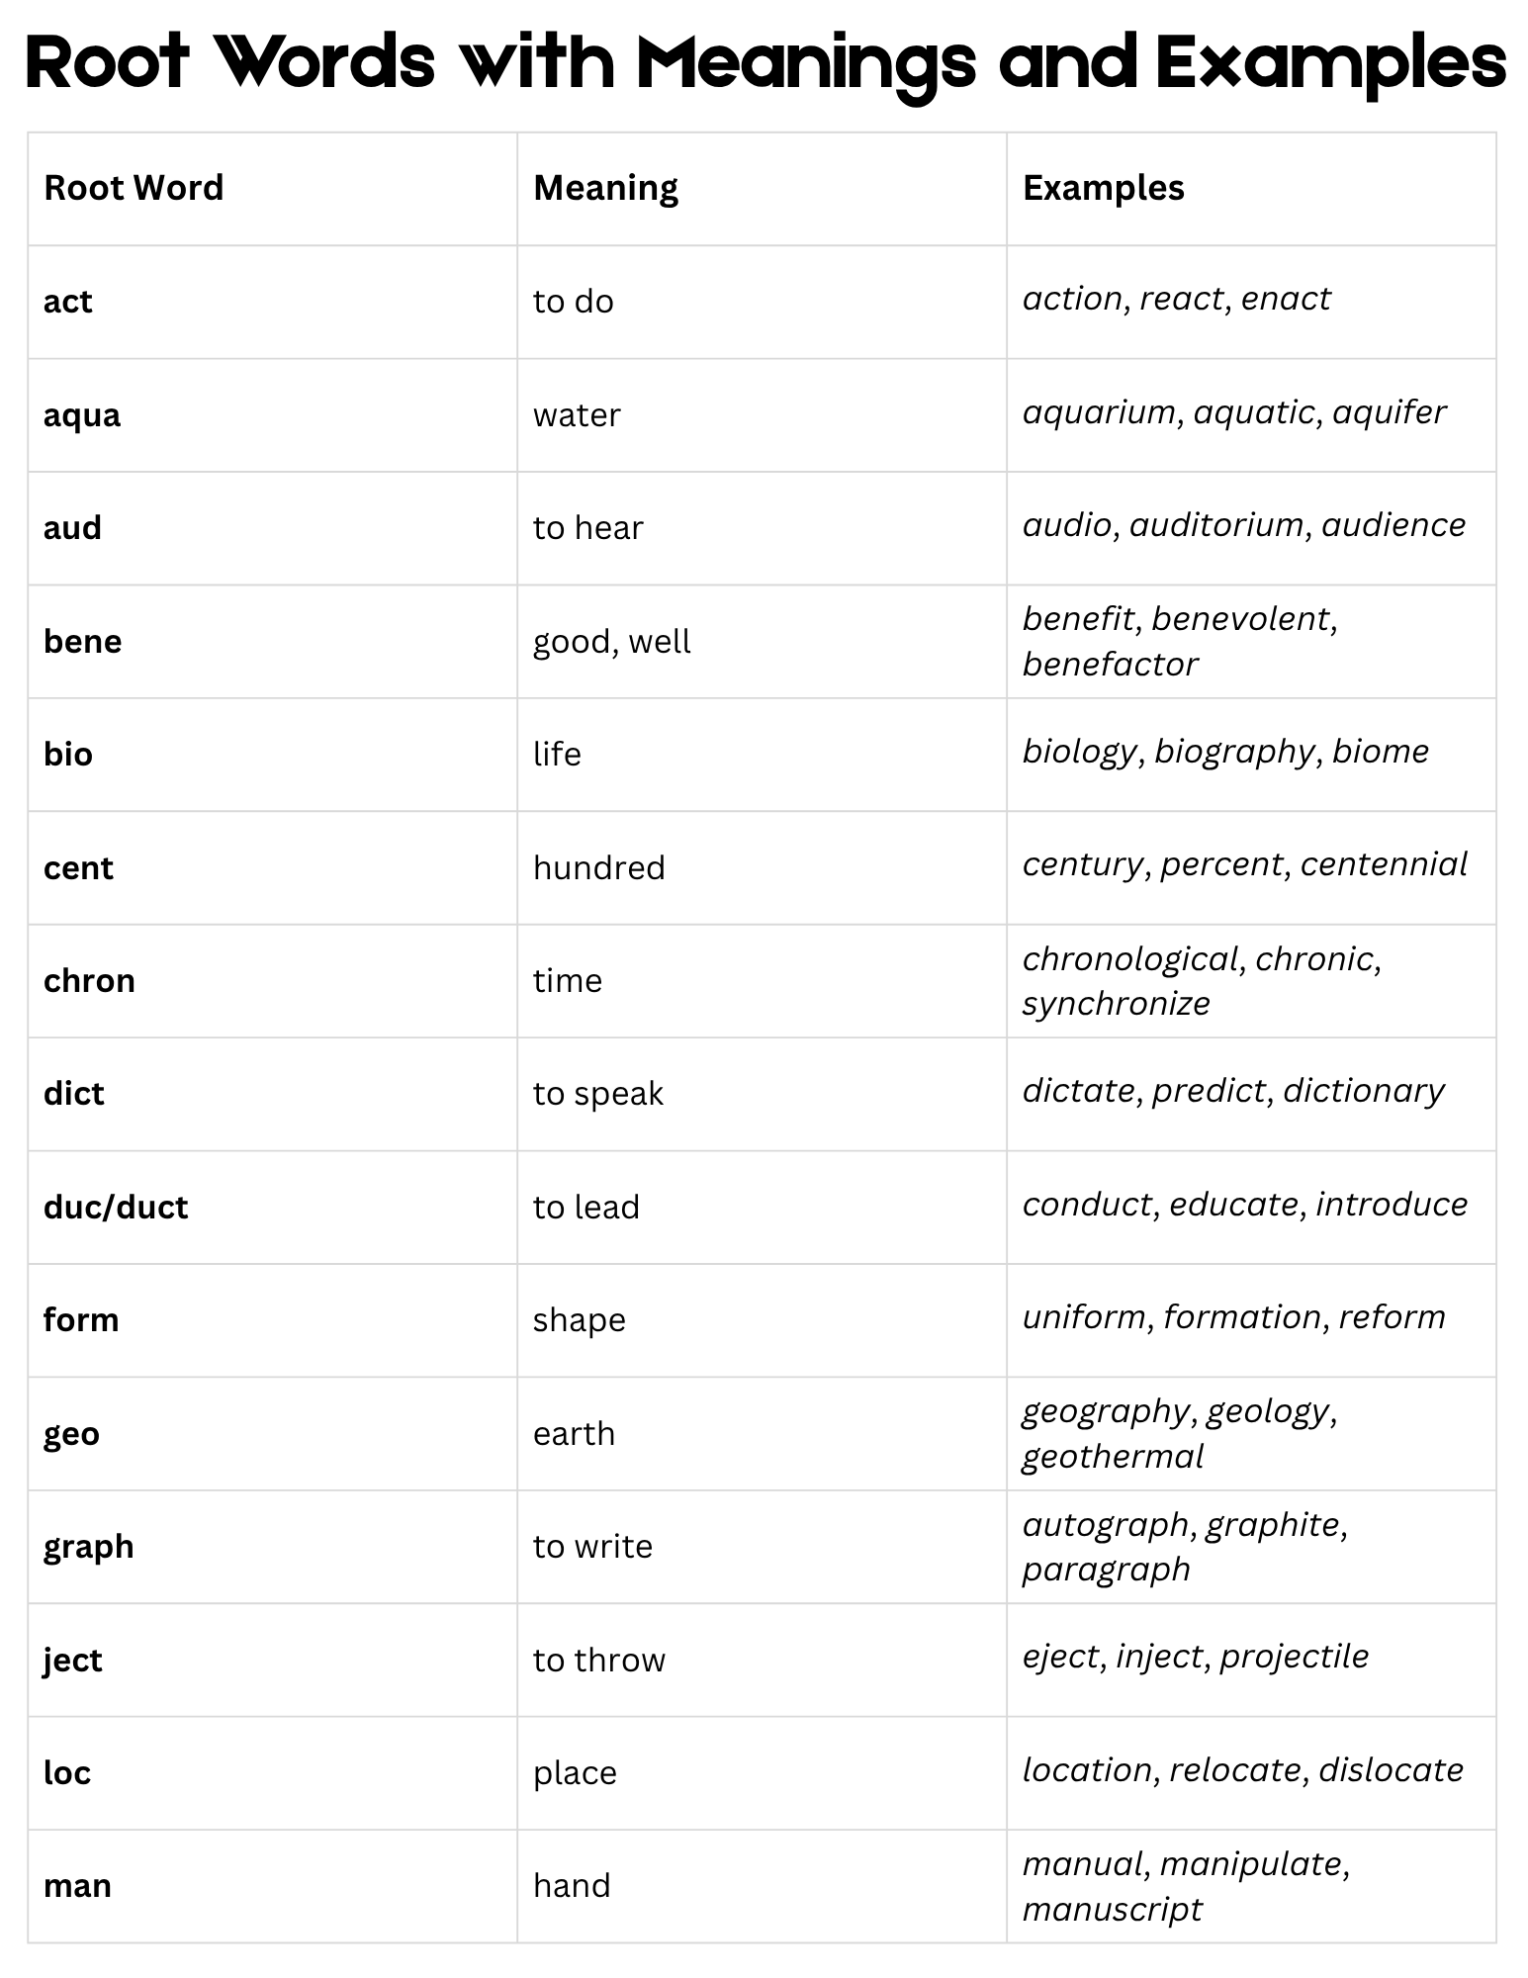Viewport: 1528px width, 1978px height.
Task: Click the root word "ject"
Action: point(72,1661)
